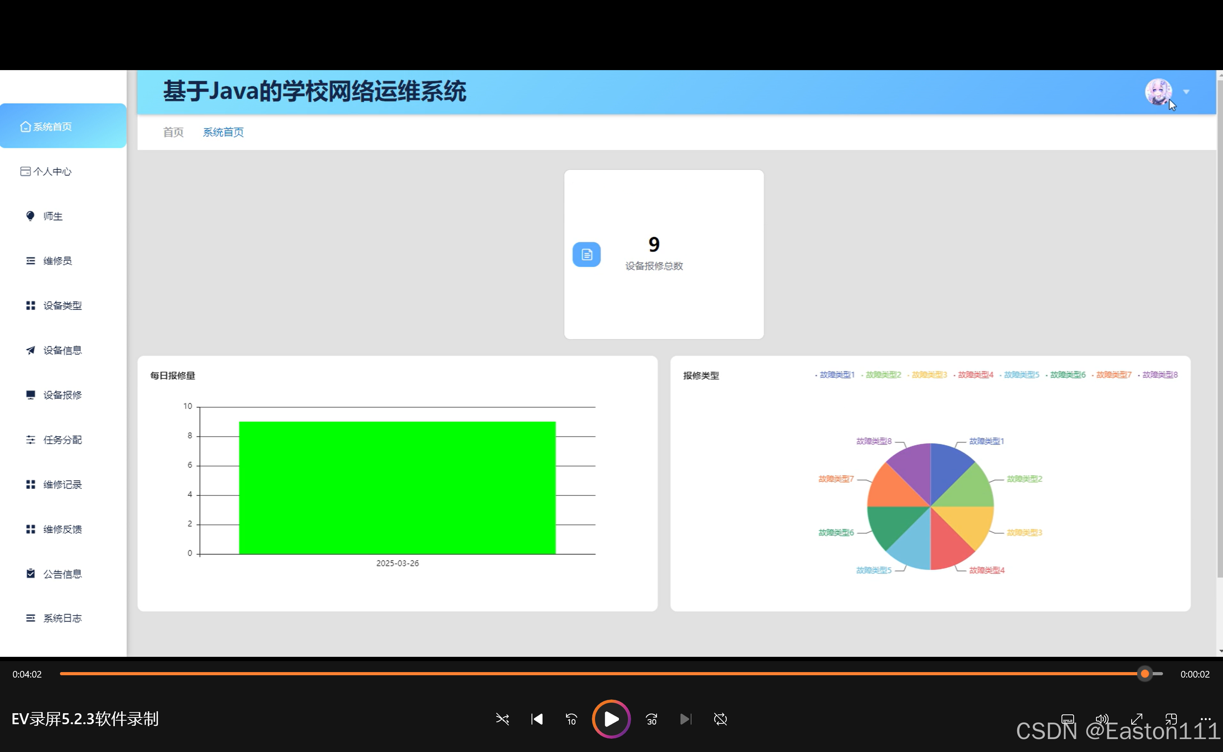Image resolution: width=1223 pixels, height=752 pixels.
Task: Click the sliders icon beside 任务分配
Action: pos(30,440)
